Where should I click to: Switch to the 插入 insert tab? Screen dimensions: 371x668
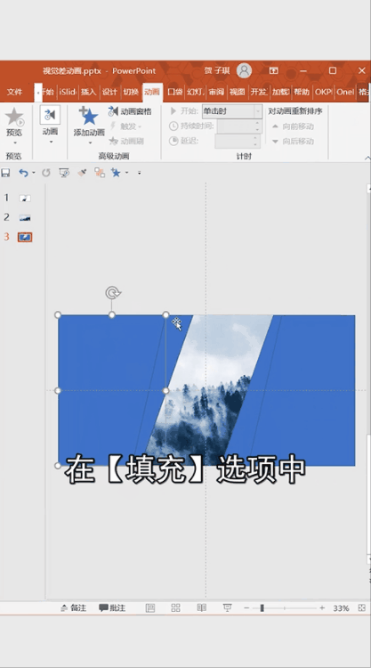point(88,92)
